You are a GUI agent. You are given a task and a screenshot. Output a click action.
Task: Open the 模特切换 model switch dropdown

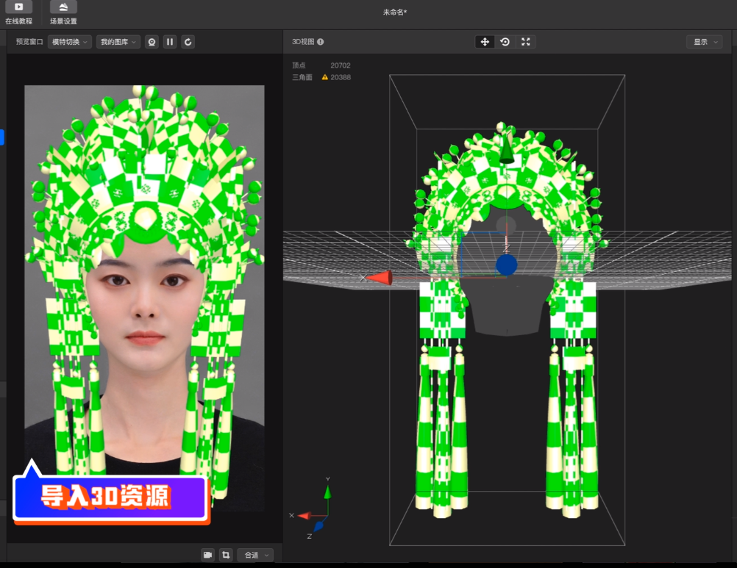(70, 42)
